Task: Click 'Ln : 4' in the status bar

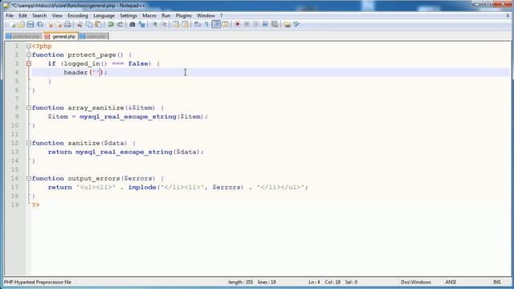Action: [x=314, y=282]
